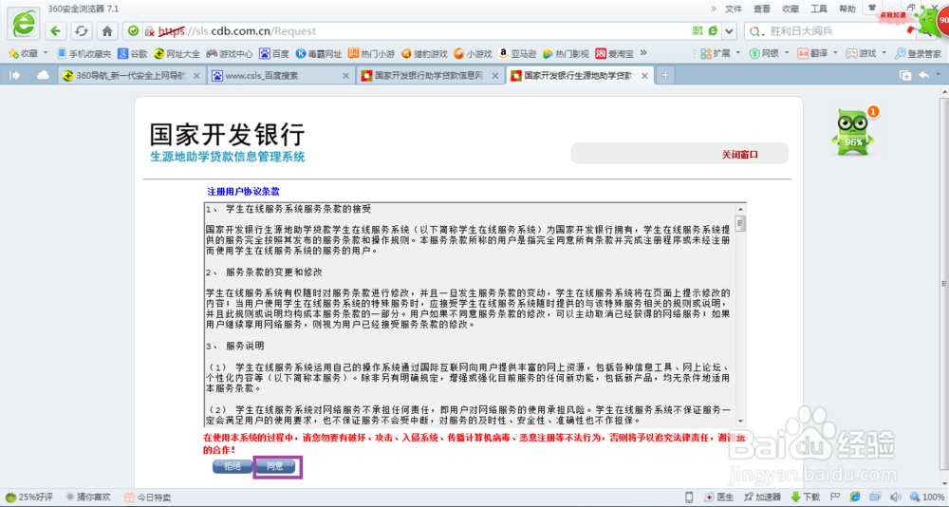Open the 亚马逊 bookmark
This screenshot has height=507, width=949.
[517, 53]
